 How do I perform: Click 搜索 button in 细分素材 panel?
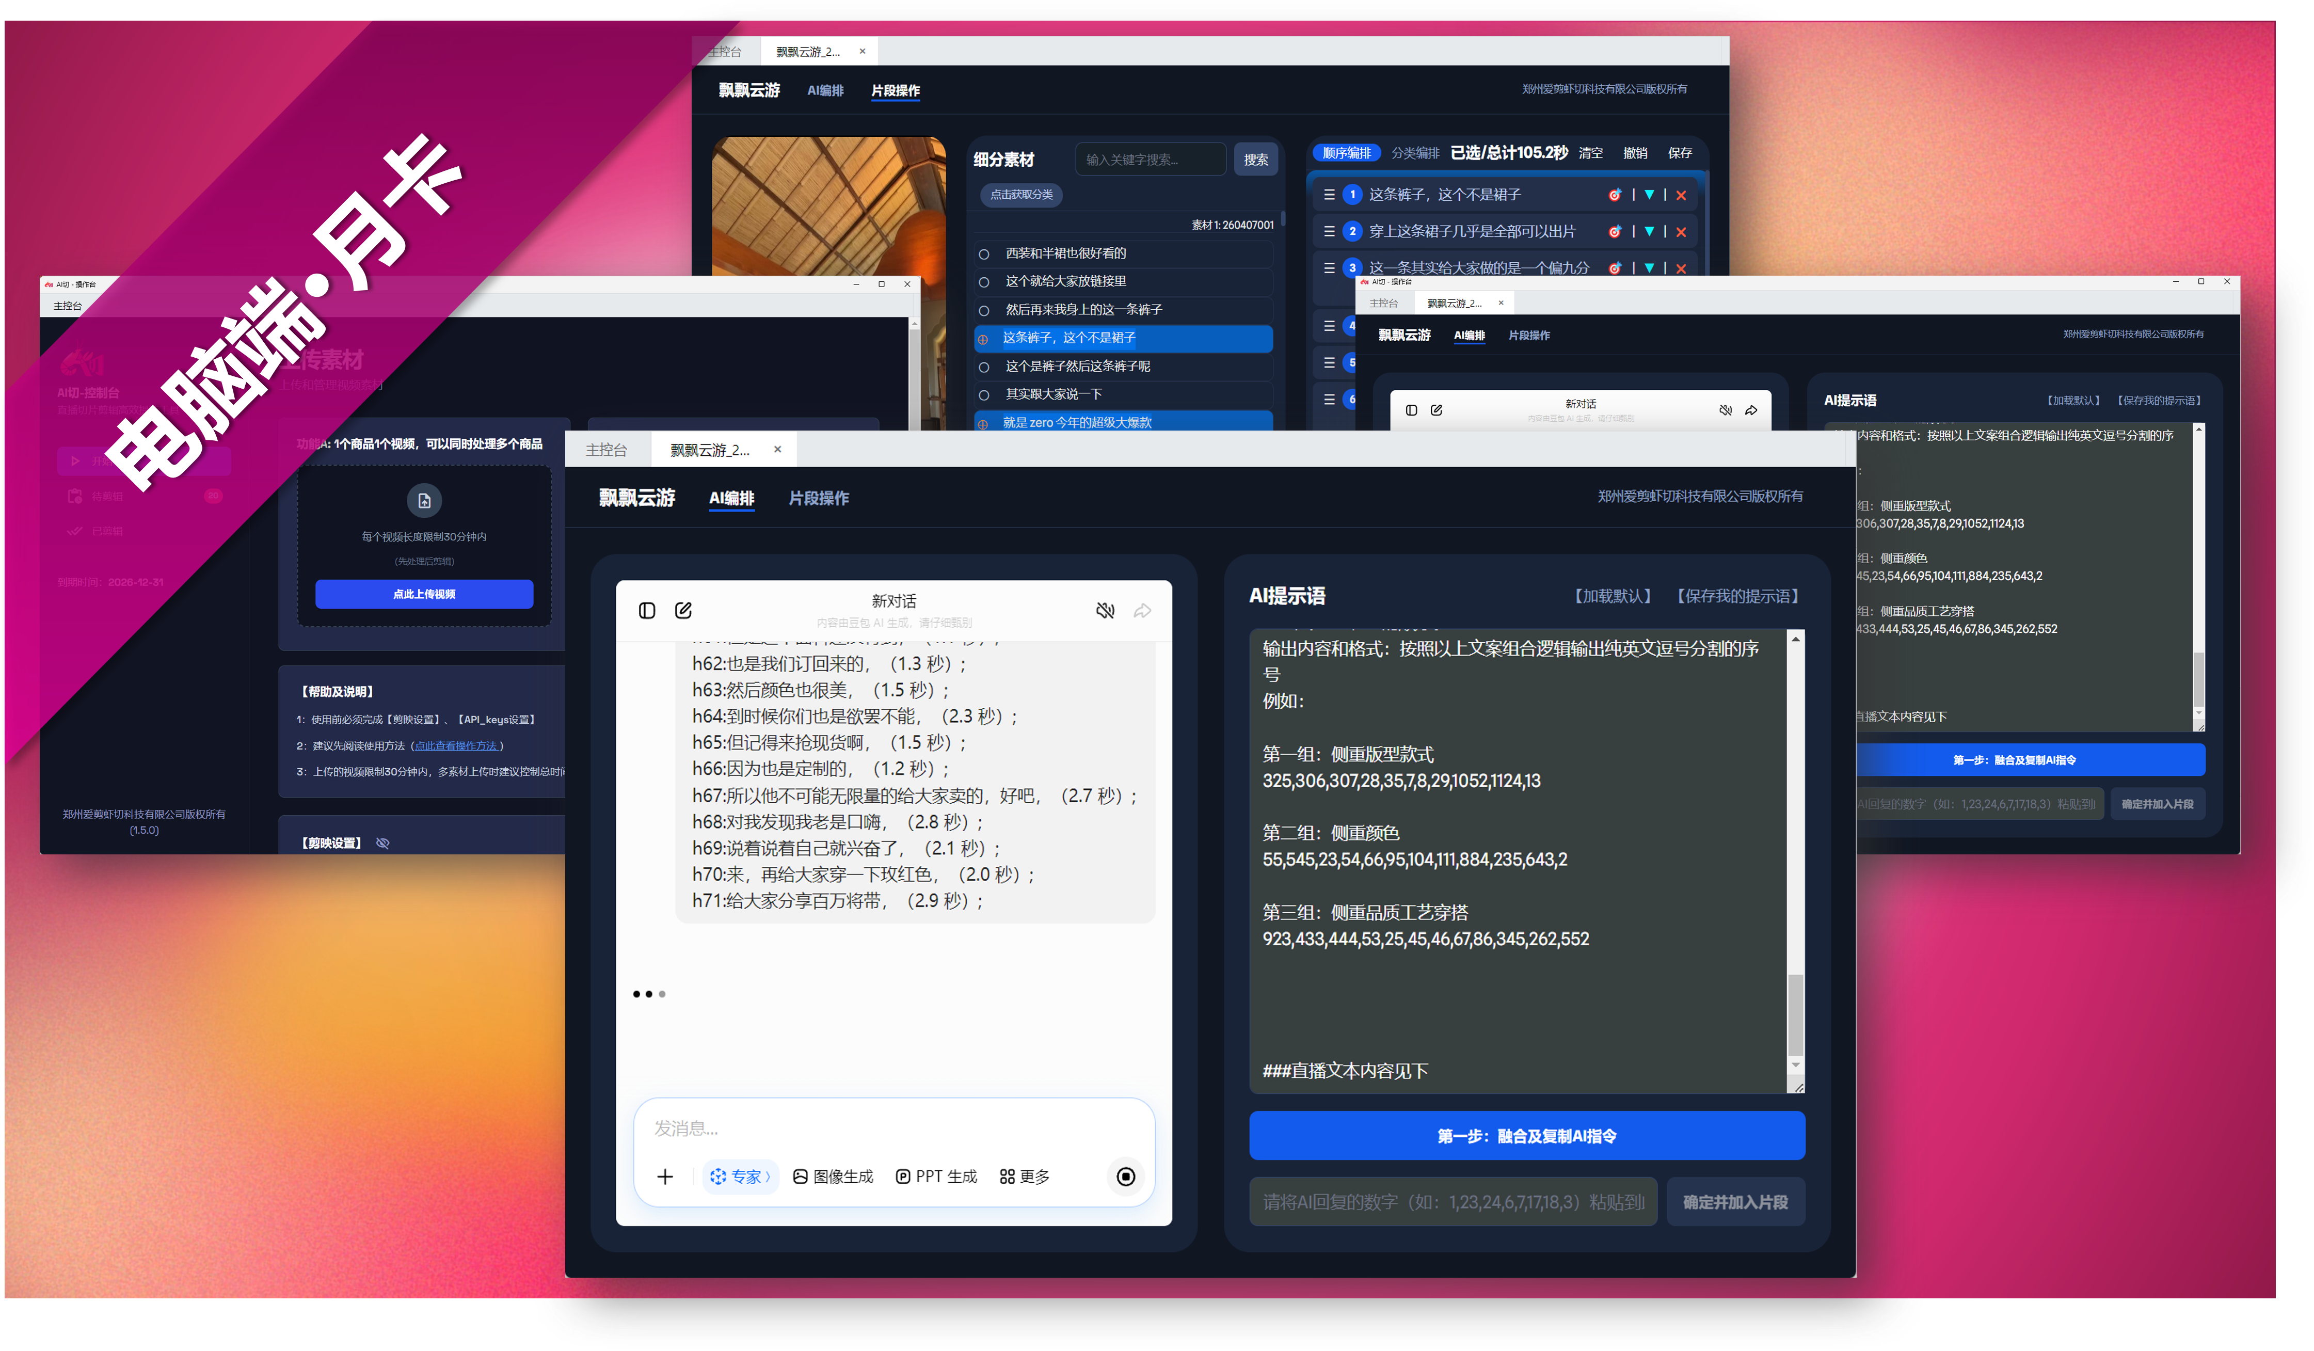(x=1255, y=160)
